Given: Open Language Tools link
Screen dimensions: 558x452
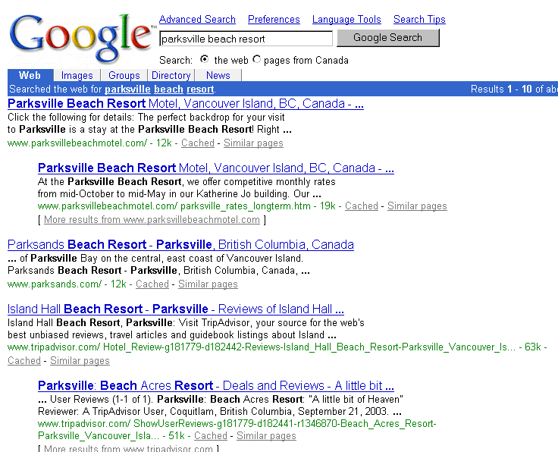Looking at the screenshot, I should click(x=346, y=19).
